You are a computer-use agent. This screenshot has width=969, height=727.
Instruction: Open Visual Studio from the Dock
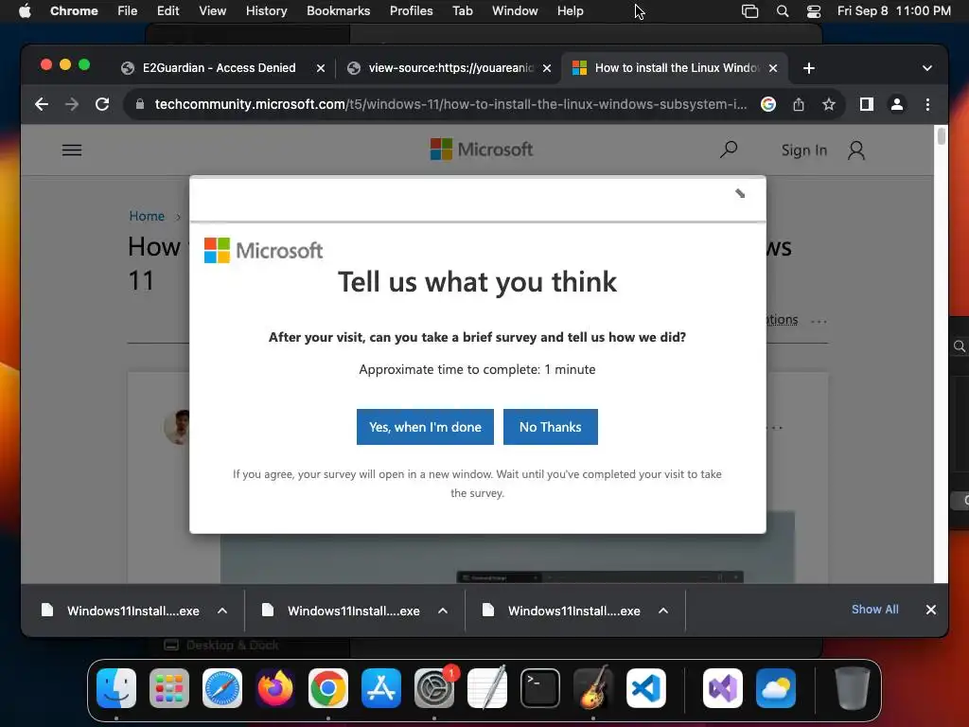click(x=722, y=688)
